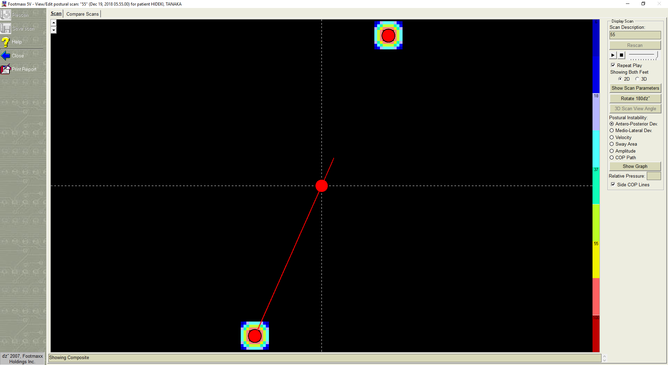
Task: Click the Help question mark icon
Action: (6, 42)
